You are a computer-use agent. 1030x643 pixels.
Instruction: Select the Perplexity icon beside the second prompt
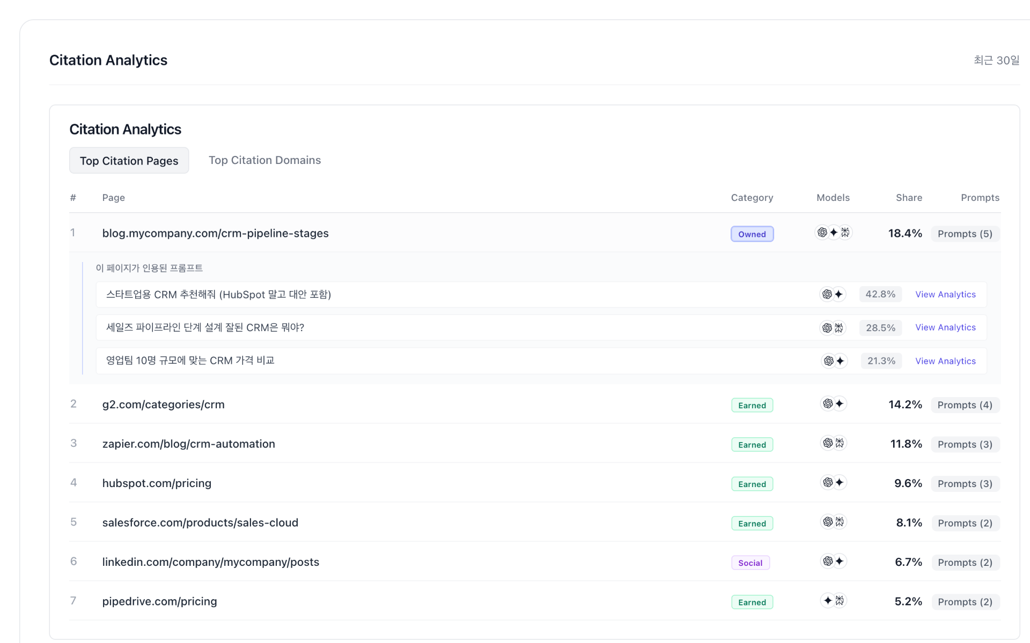(838, 327)
